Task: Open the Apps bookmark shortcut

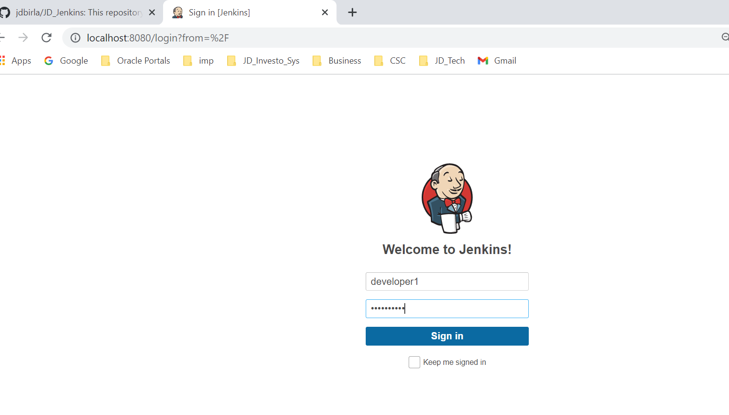Action: tap(16, 61)
